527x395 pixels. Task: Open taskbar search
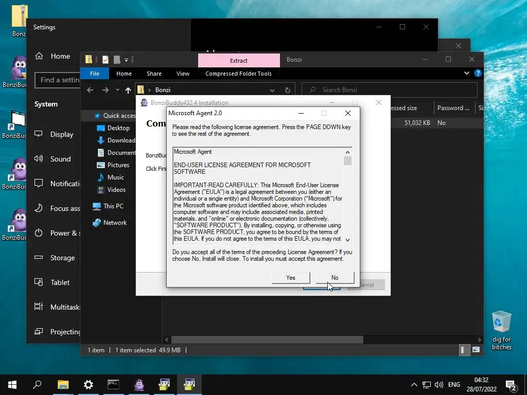(x=37, y=385)
